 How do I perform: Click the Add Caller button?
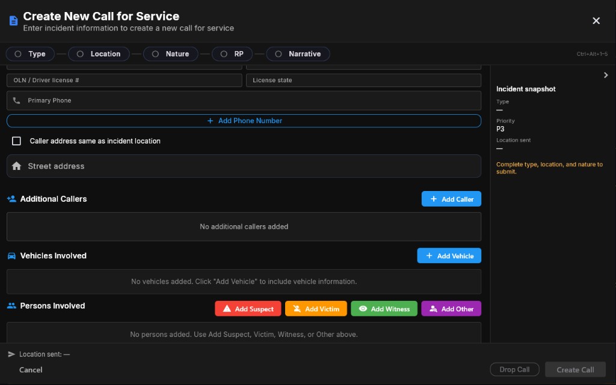click(x=451, y=199)
